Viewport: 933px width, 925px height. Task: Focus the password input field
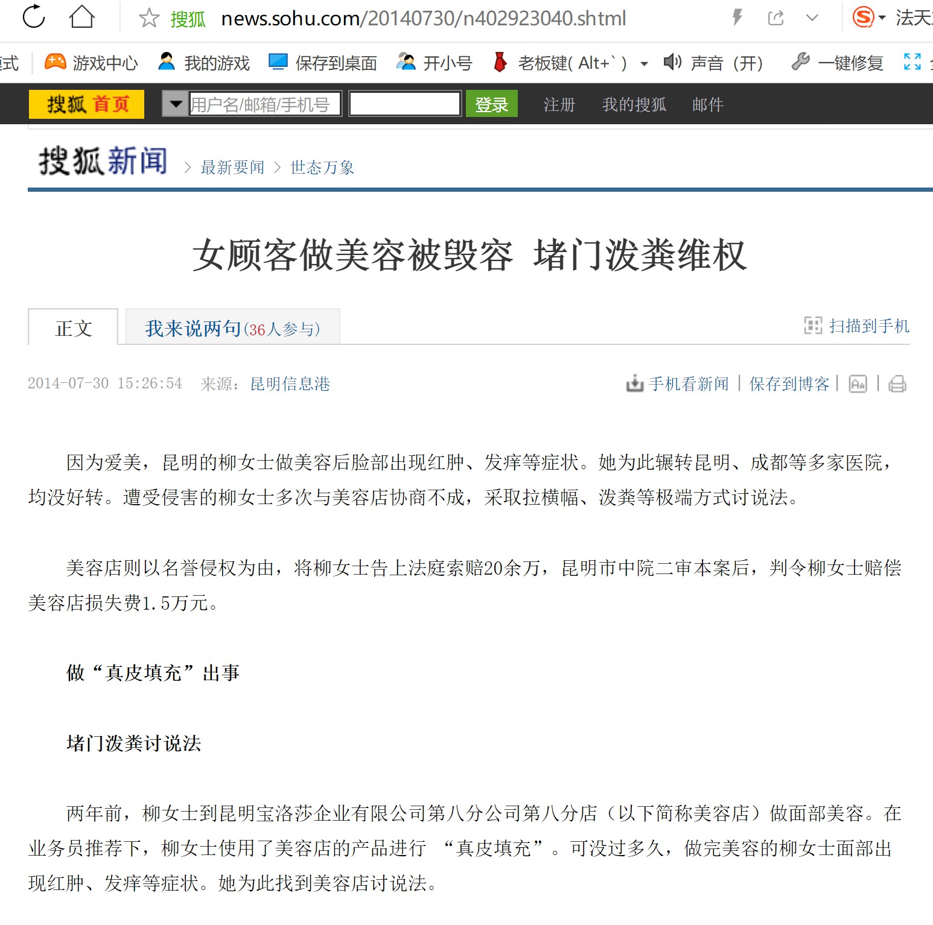(x=405, y=104)
